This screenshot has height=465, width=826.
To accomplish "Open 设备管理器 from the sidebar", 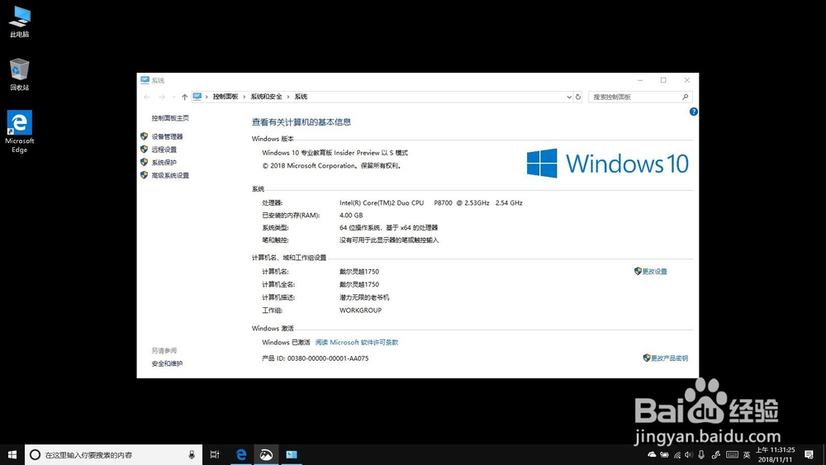I will coord(167,136).
